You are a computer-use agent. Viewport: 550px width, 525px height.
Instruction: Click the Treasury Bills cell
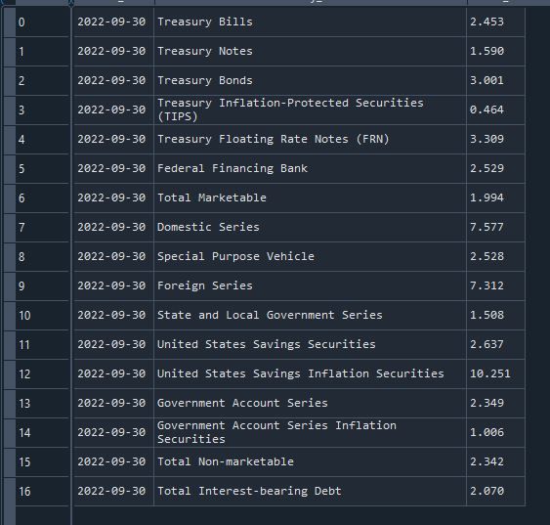tap(310, 22)
